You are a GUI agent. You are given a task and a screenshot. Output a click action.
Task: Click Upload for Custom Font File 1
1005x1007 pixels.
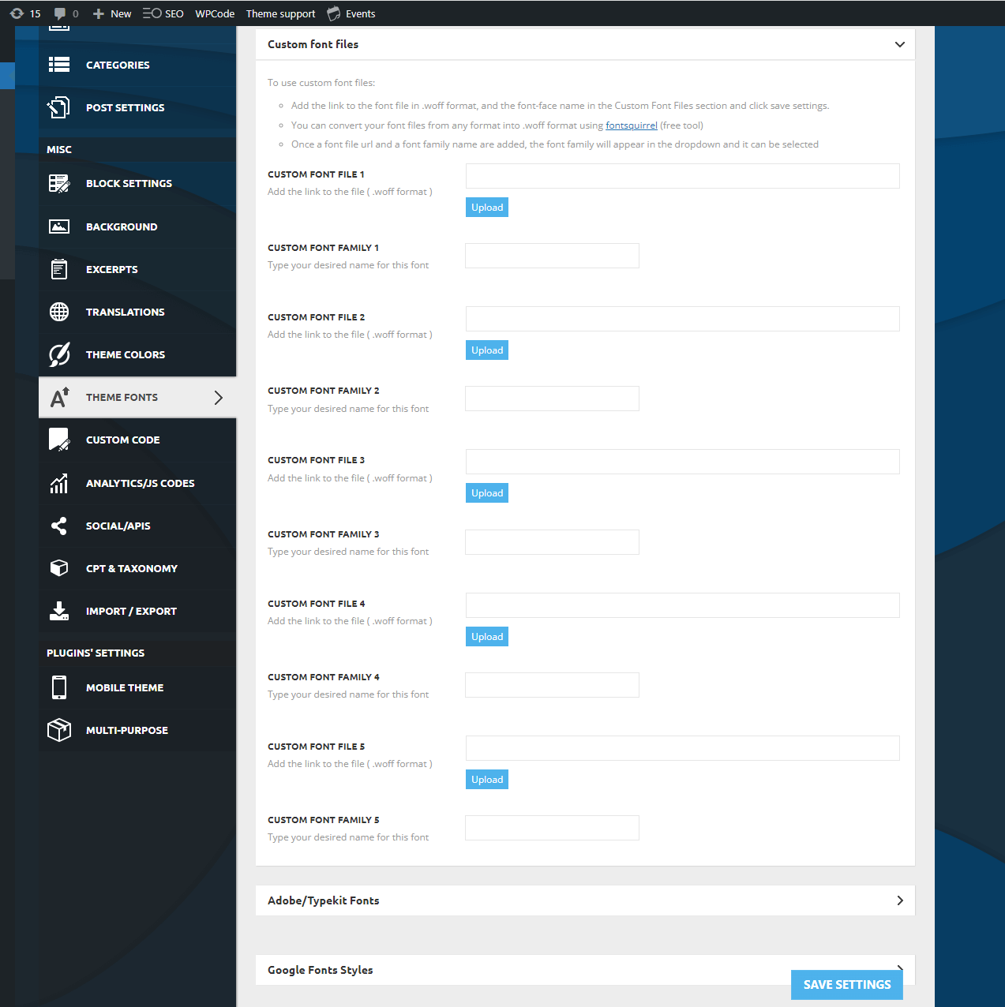pos(487,208)
